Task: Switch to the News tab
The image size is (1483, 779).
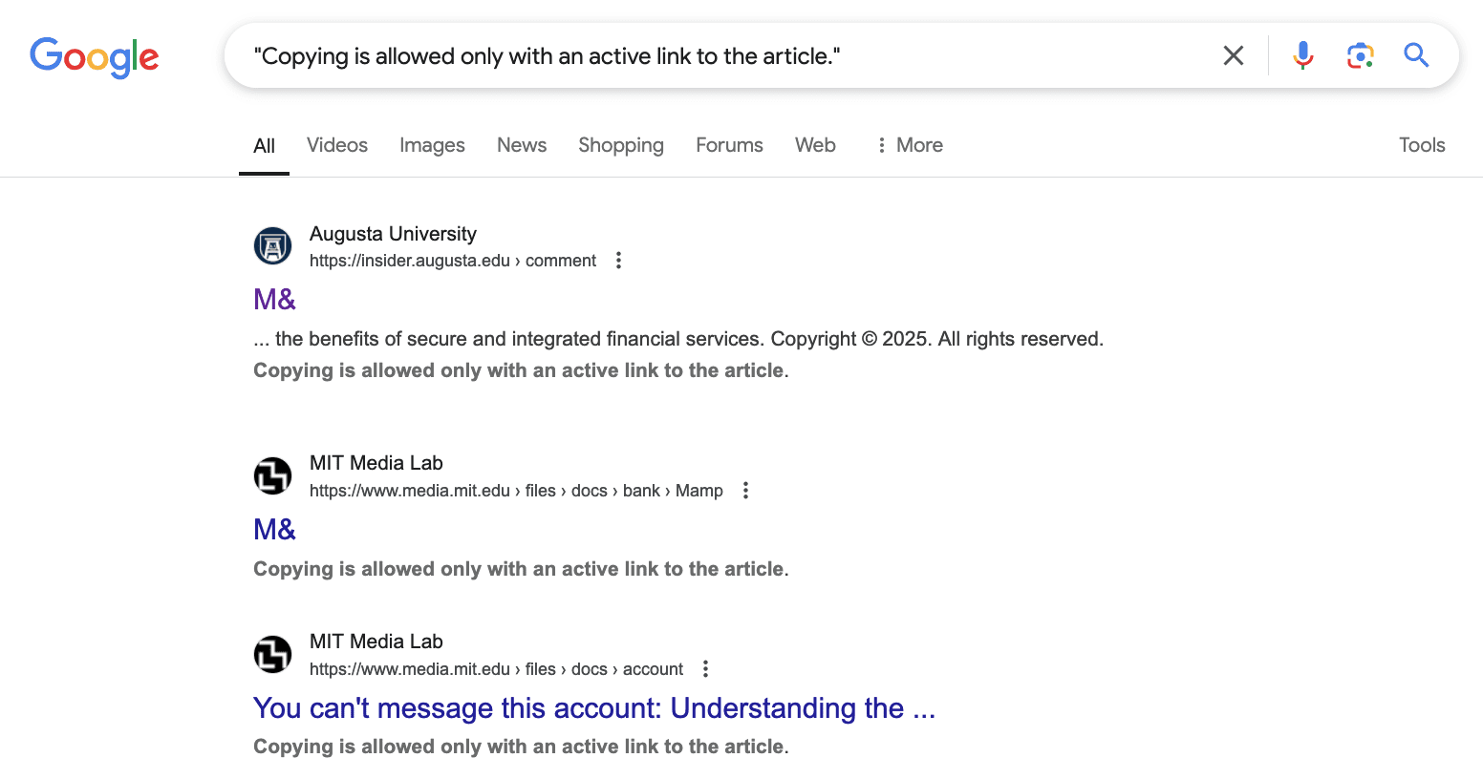Action: 522,145
